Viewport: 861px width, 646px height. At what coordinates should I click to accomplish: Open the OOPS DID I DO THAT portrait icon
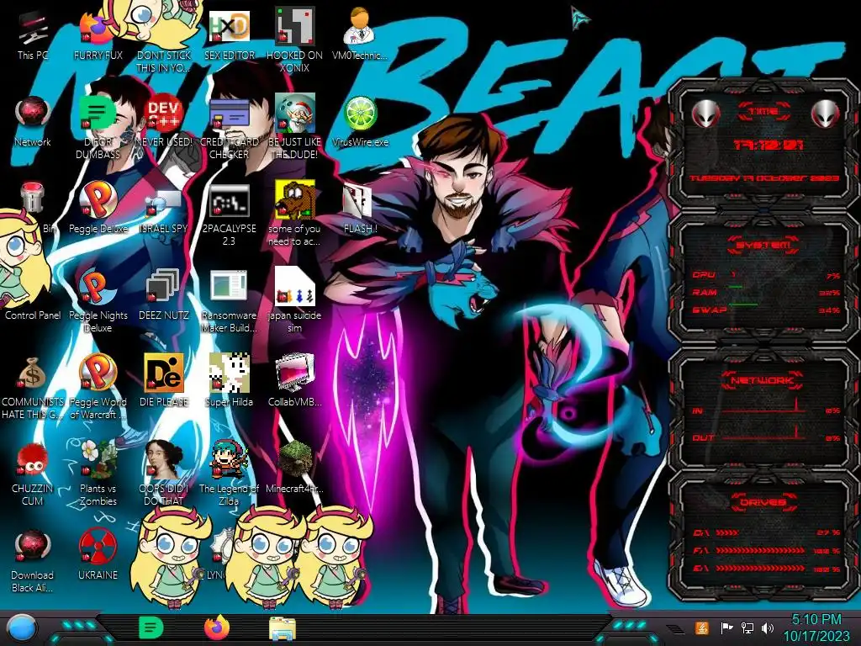click(164, 474)
